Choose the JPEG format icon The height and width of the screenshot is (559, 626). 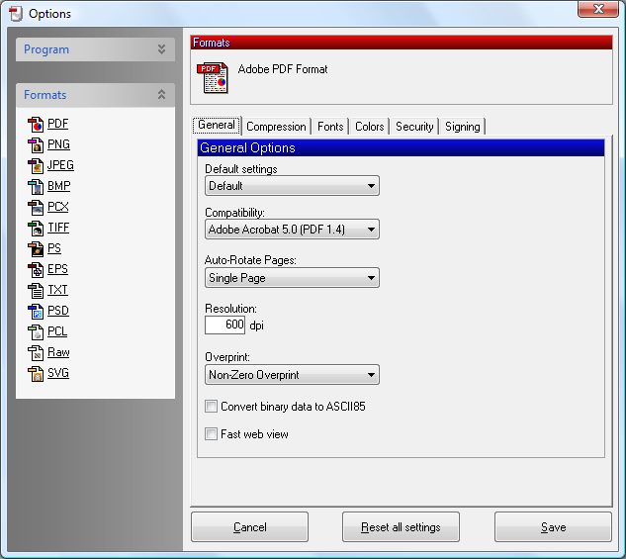(x=37, y=166)
